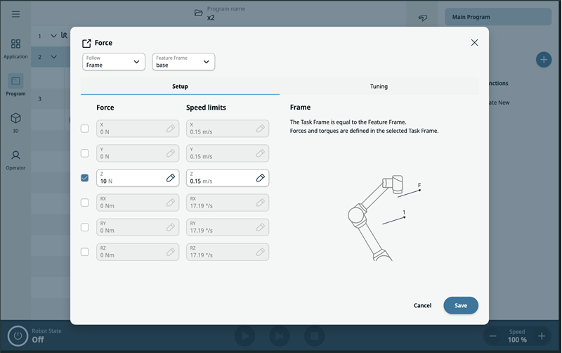The image size is (562, 353).
Task: Enable the Y force checkbox
Action: click(84, 153)
